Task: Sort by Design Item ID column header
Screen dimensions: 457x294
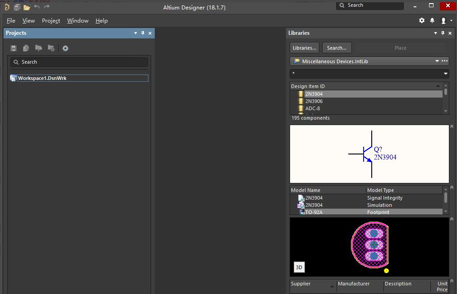Action: pos(366,86)
